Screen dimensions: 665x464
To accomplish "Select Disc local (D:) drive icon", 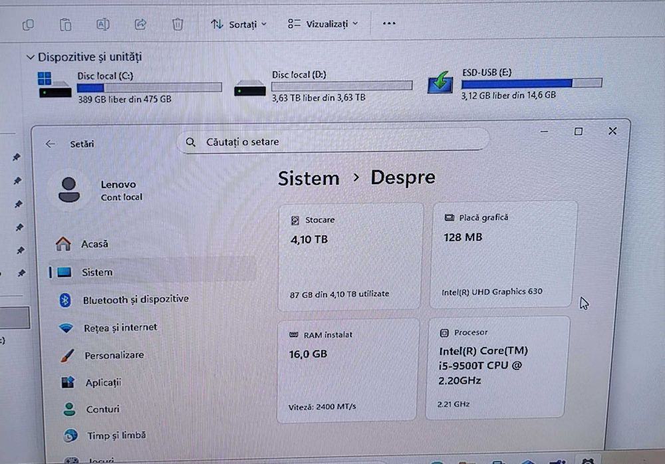I will [x=250, y=88].
